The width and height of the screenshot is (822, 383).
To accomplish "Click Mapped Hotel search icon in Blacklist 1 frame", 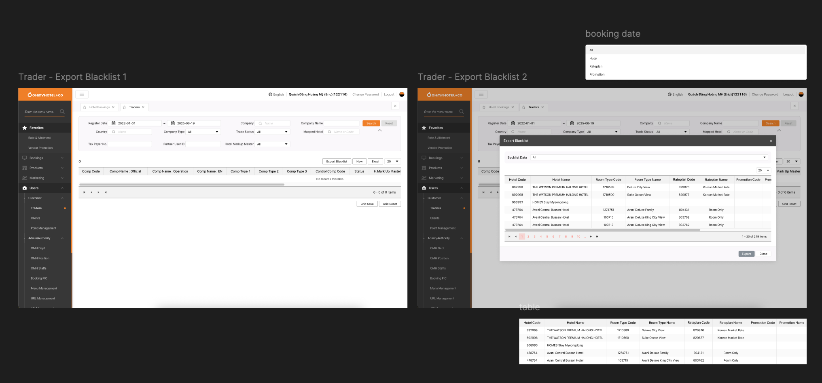I will click(329, 132).
